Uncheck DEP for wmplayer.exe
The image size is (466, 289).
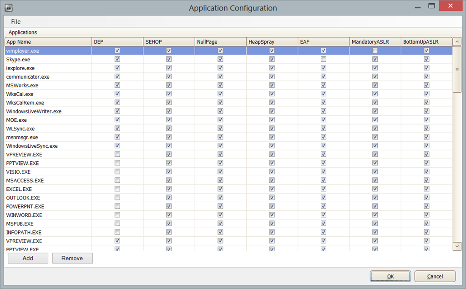click(x=117, y=50)
